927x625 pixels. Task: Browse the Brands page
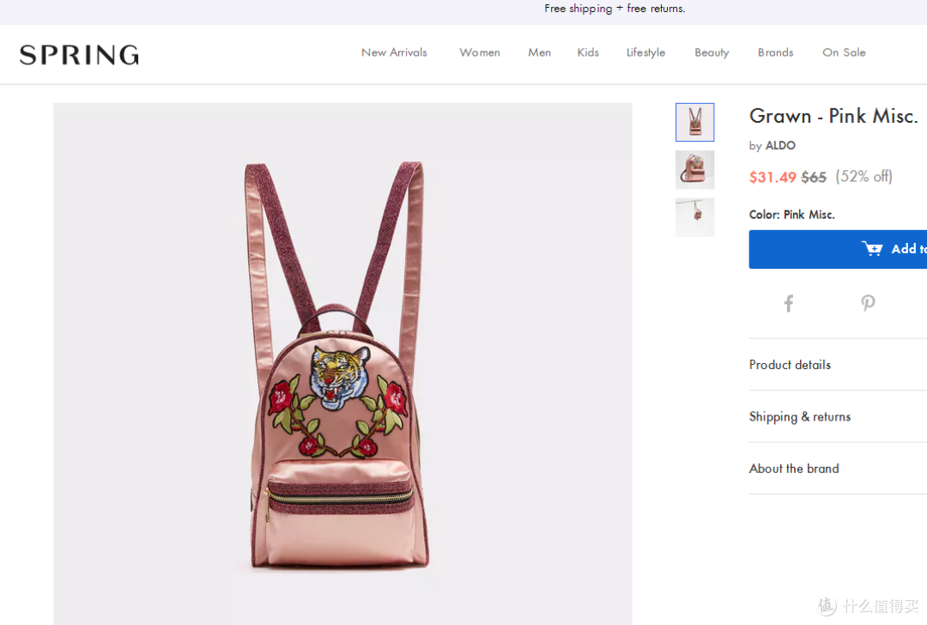tap(776, 52)
